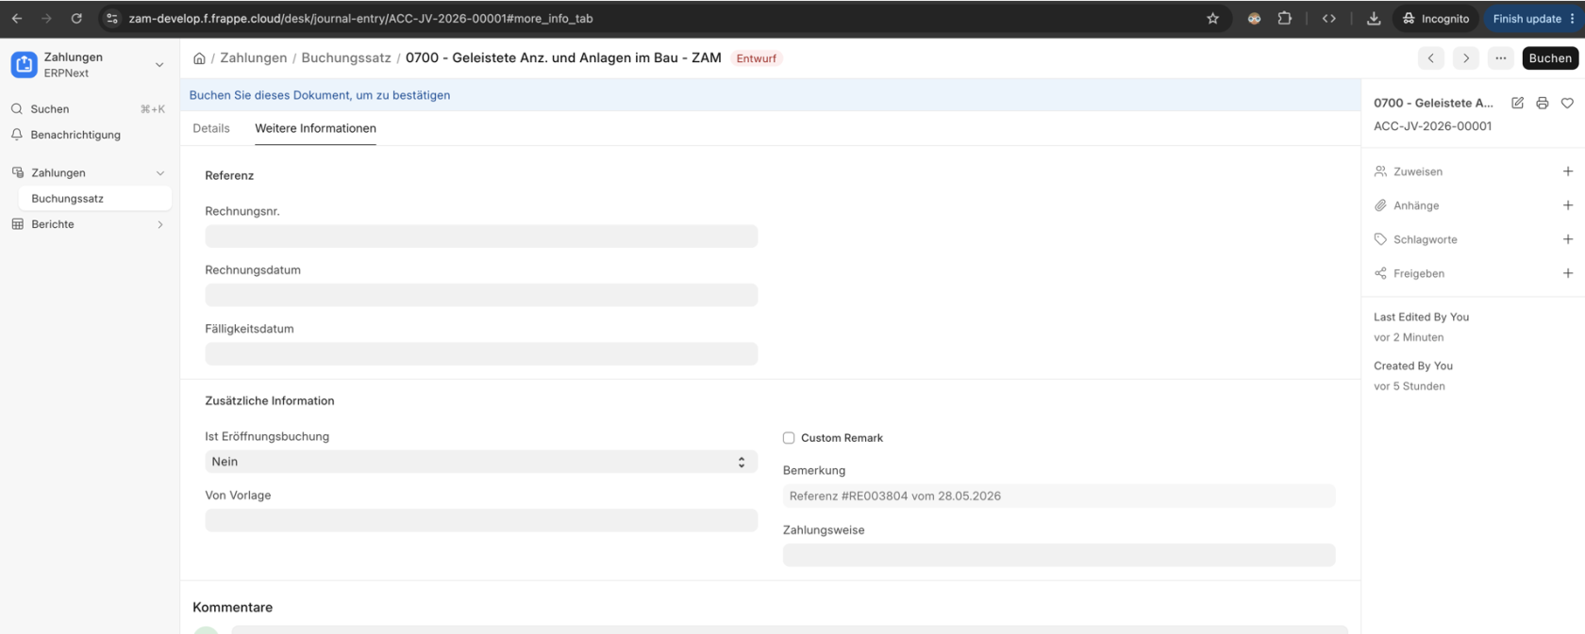Add an assignee with Zuweisen plus

click(x=1568, y=171)
